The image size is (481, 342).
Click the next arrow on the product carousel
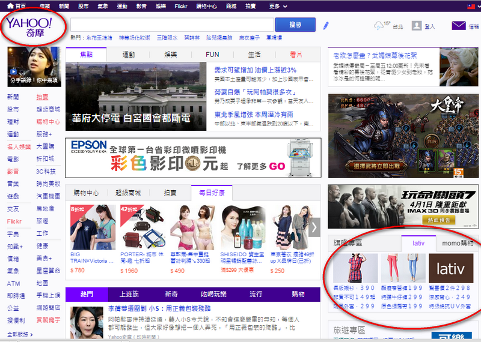(314, 227)
